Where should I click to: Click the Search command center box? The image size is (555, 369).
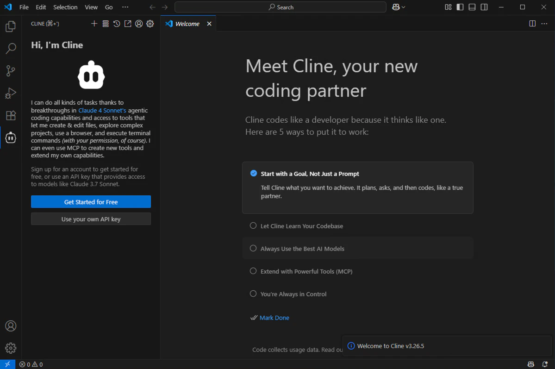coord(281,7)
